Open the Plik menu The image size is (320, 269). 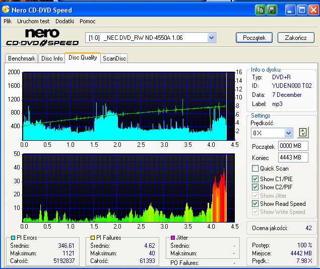pyautogui.click(x=8, y=21)
